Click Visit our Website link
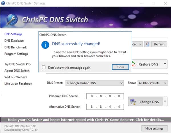The image size is (171, 133). coord(16,77)
